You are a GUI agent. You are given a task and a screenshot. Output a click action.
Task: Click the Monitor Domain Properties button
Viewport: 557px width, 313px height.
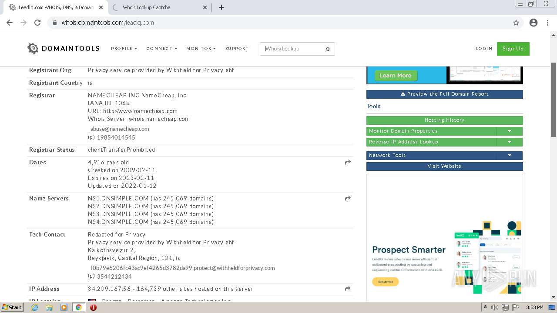coord(431,131)
